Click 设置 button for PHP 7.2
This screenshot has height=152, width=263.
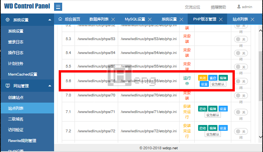[x=223, y=128]
